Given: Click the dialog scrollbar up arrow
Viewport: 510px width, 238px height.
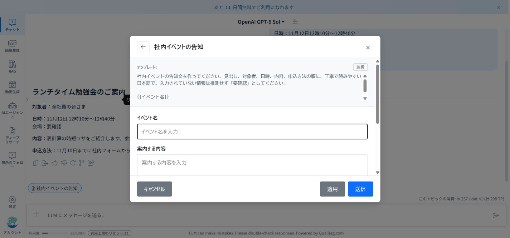Looking at the screenshot, I should 378,61.
